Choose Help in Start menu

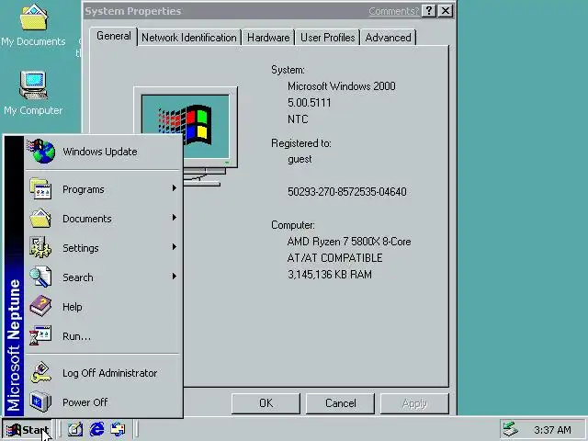103,306
